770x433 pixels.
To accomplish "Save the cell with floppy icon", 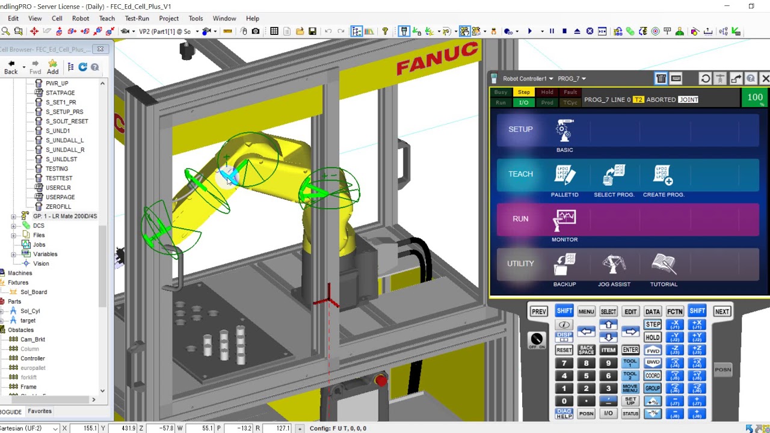I will click(312, 31).
